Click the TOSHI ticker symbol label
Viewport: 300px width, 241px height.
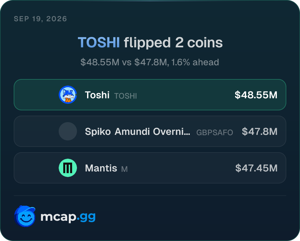pos(126,96)
